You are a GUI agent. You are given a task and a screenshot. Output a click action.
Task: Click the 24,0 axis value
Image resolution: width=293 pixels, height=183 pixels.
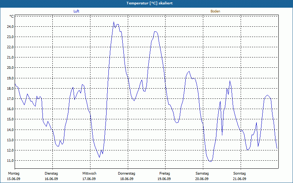(10, 27)
